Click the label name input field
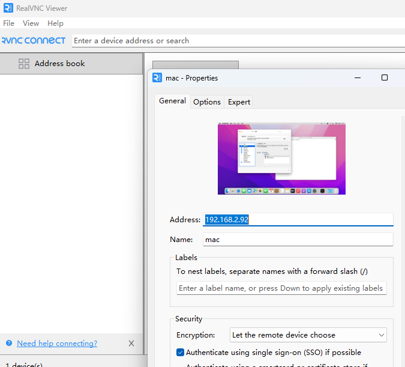This screenshot has height=367, width=405. [281, 288]
